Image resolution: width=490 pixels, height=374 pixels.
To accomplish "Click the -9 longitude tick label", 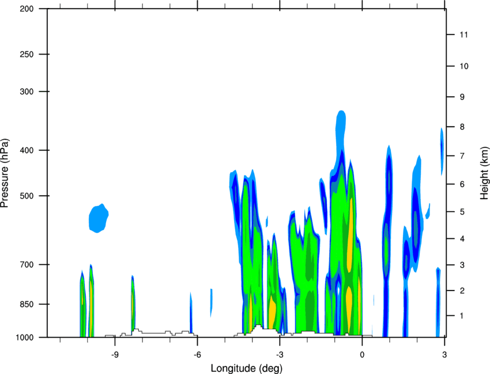I will pos(115,355).
